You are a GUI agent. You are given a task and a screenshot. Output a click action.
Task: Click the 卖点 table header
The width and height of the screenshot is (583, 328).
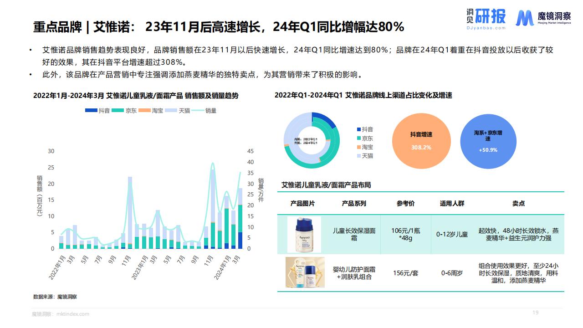coord(518,203)
